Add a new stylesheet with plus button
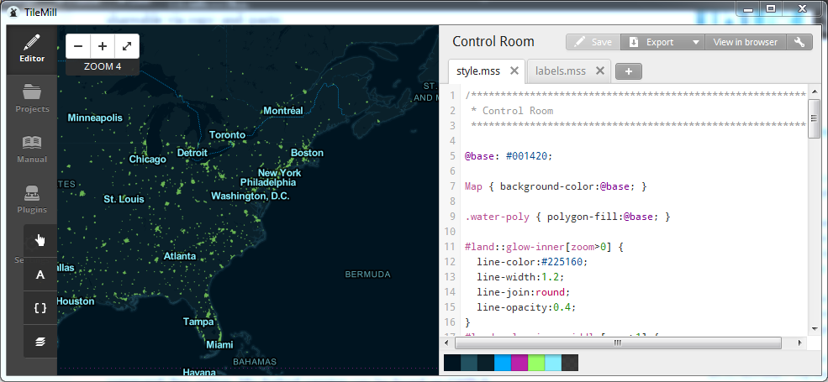The width and height of the screenshot is (828, 382). coord(629,71)
